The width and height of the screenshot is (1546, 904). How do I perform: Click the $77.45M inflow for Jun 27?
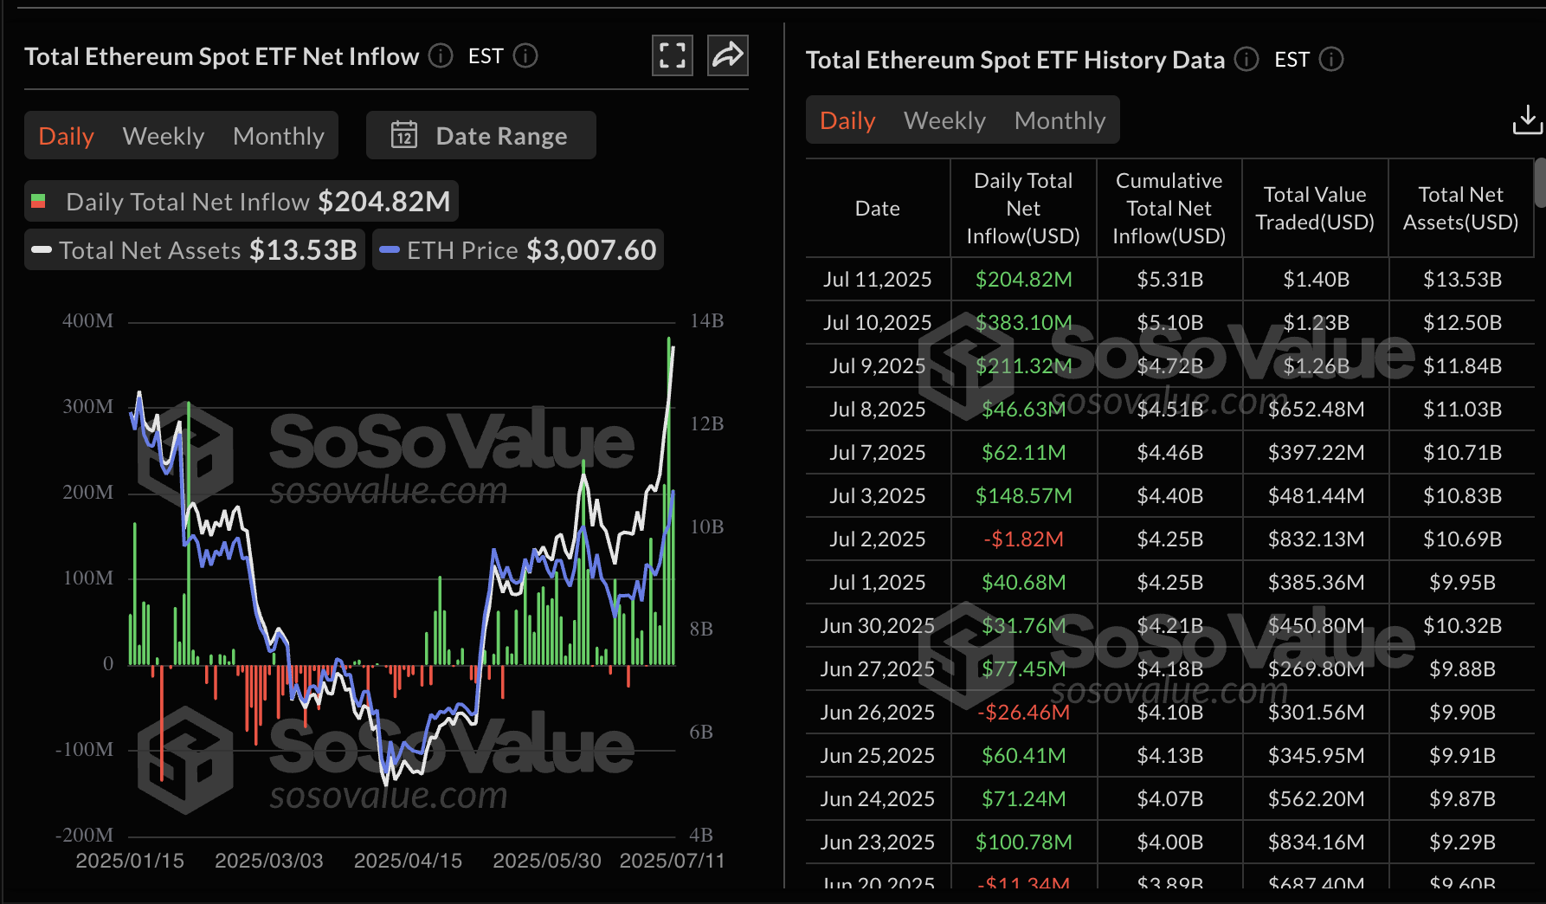[1024, 668]
